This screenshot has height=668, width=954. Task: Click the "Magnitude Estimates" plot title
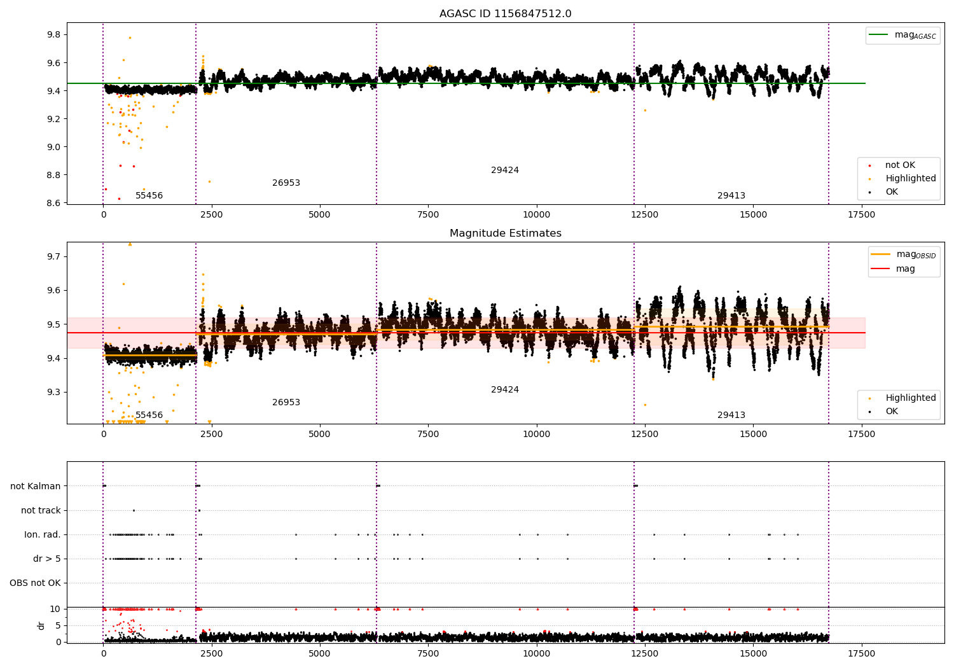coord(505,233)
